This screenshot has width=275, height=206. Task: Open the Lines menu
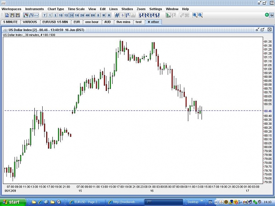click(114, 9)
